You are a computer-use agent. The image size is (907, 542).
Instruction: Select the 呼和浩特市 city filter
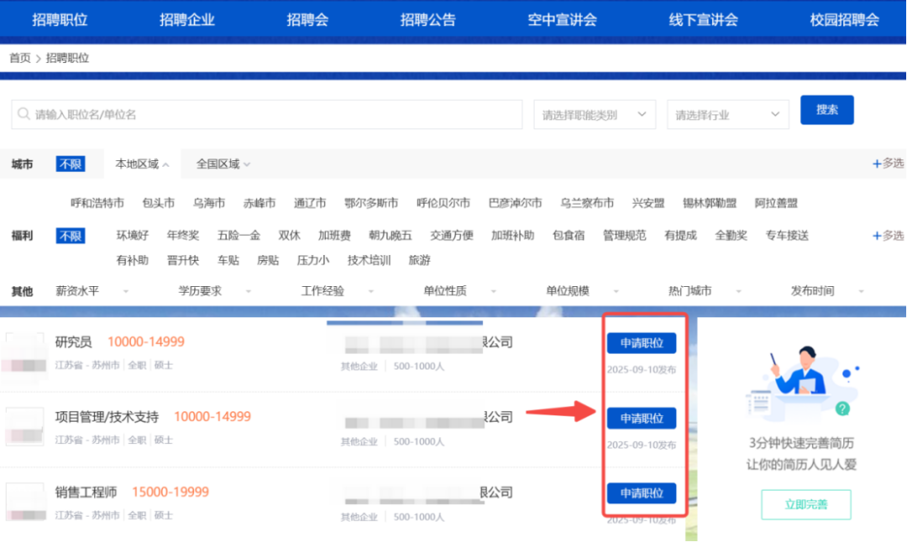[x=96, y=202]
